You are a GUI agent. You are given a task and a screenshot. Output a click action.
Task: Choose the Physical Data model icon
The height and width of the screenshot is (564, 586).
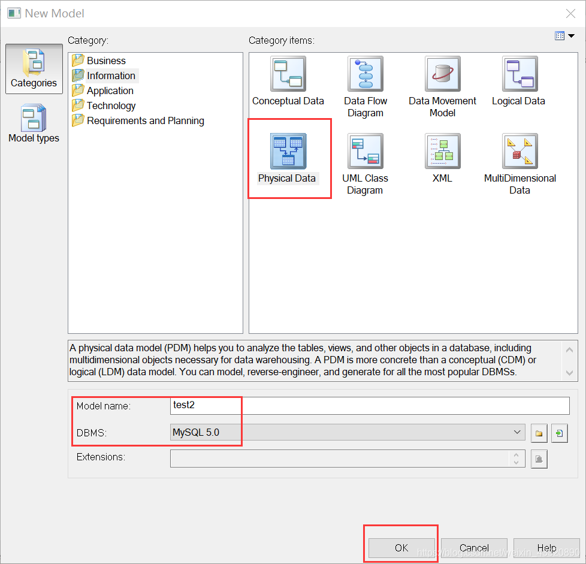tap(288, 152)
